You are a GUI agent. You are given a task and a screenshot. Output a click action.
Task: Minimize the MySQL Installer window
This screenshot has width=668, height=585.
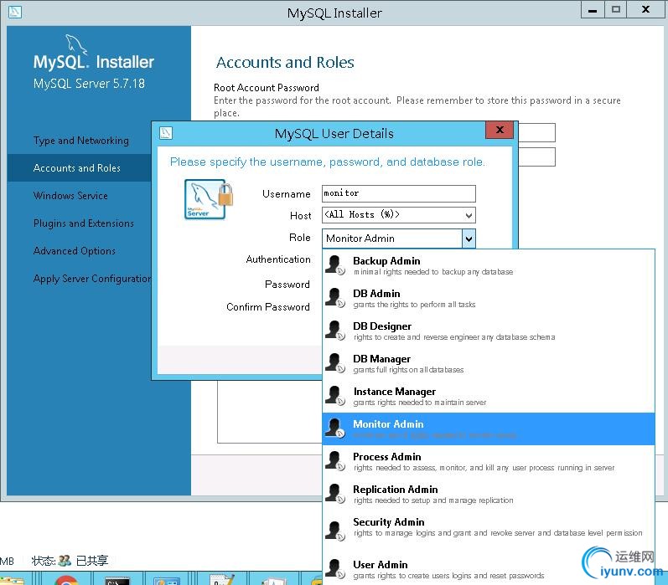pyautogui.click(x=593, y=10)
